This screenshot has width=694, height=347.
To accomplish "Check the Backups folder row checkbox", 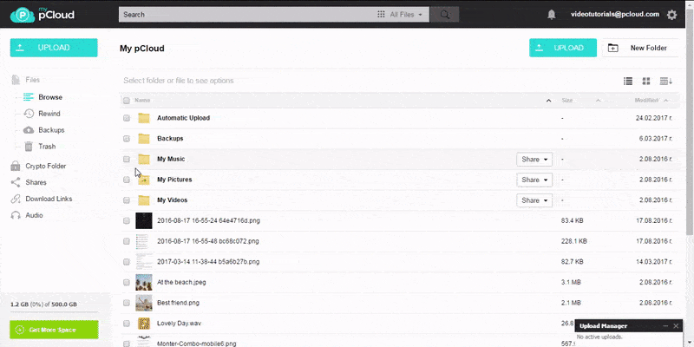I will coord(127,139).
